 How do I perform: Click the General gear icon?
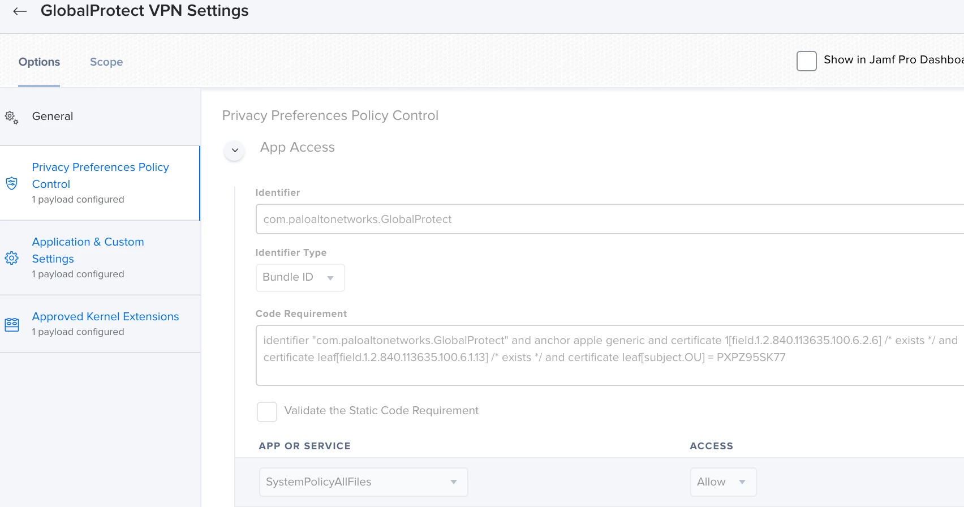11,117
